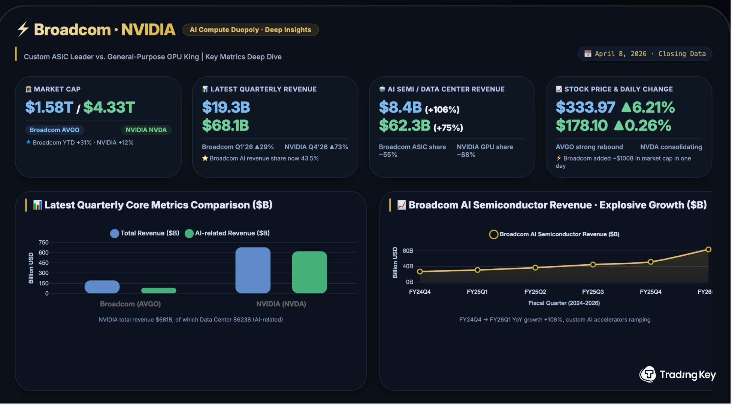732x405 pixels.
Task: Toggle Broadcom AI Semiconductor Revenue legend marker
Action: click(494, 234)
